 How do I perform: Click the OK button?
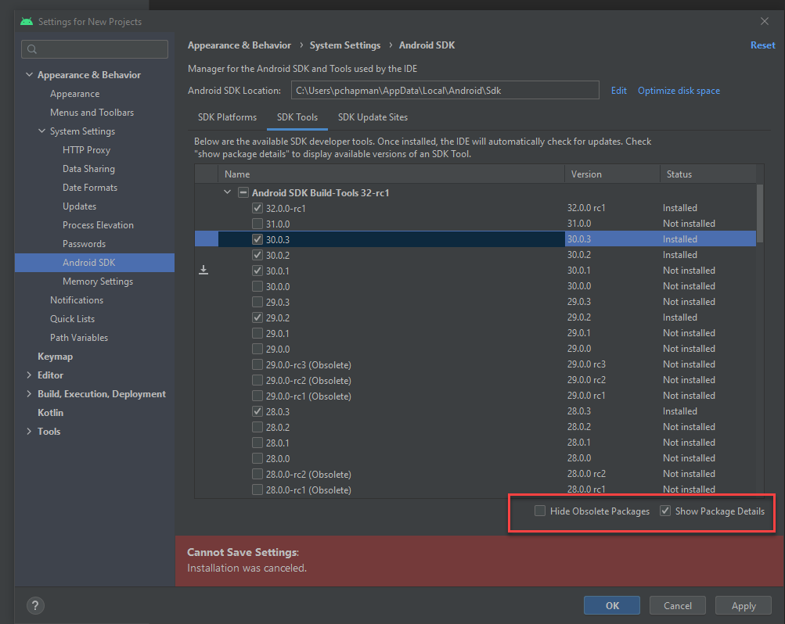pos(612,605)
